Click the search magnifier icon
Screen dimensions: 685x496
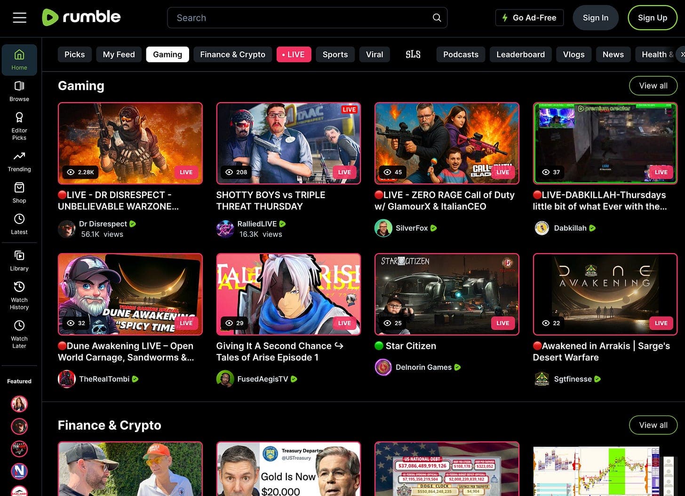pos(437,18)
